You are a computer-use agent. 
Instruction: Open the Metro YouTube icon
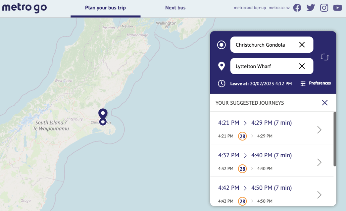(x=337, y=8)
